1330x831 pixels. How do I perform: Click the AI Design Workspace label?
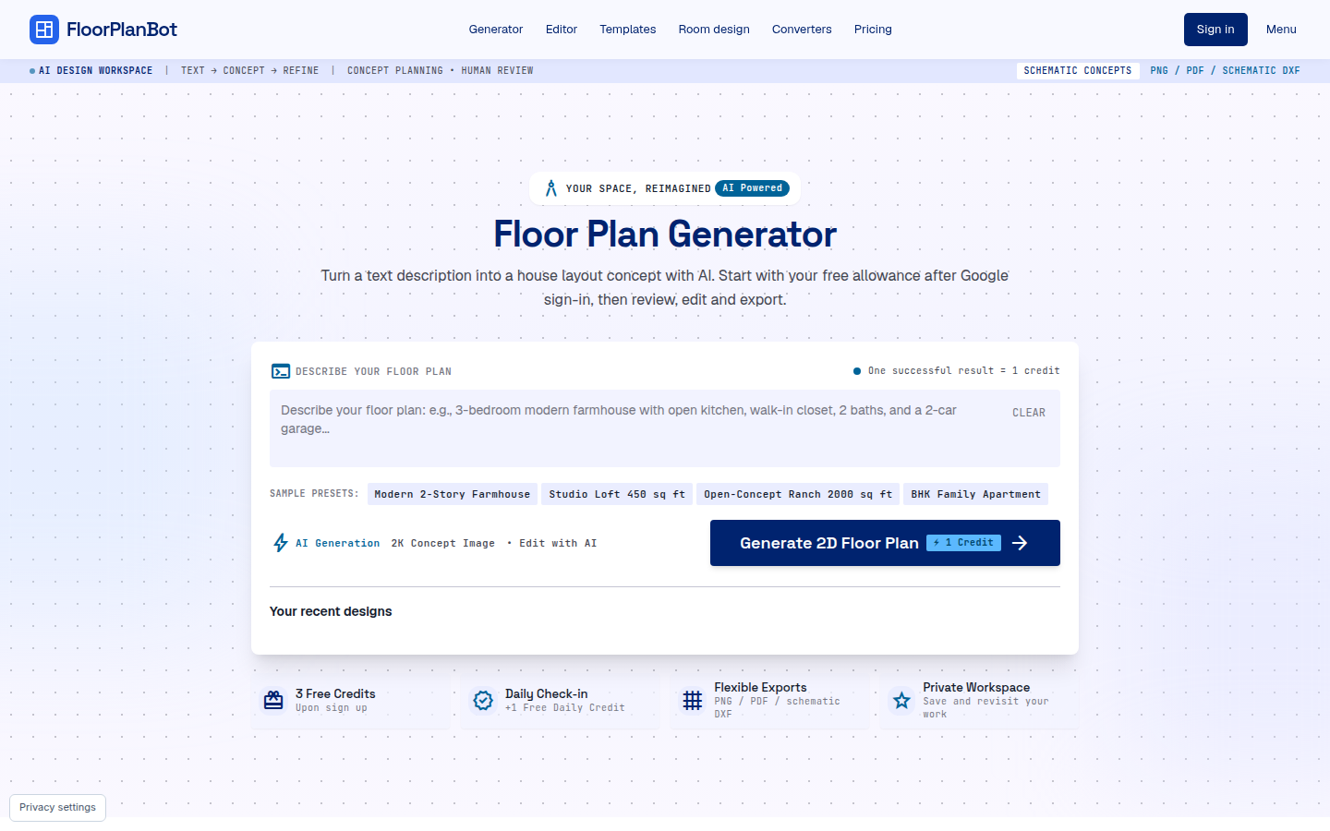pyautogui.click(x=95, y=71)
